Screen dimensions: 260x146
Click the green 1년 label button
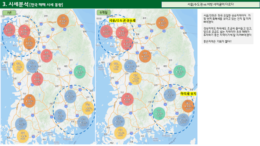pyautogui.click(x=9, y=13)
